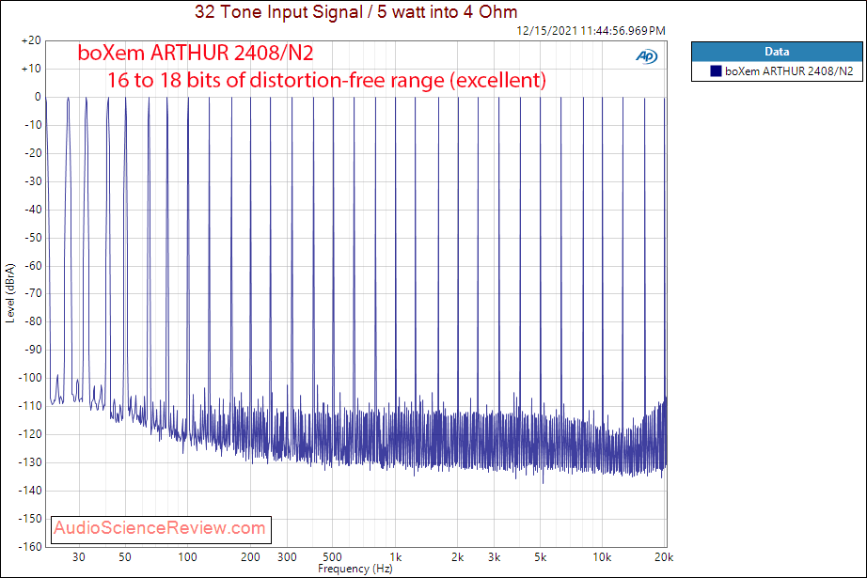Click the -20 value on the level axis

pyautogui.click(x=33, y=153)
